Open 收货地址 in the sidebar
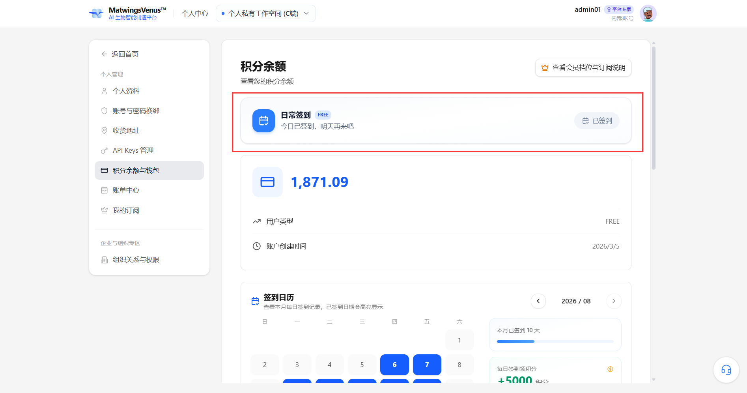 pos(149,131)
